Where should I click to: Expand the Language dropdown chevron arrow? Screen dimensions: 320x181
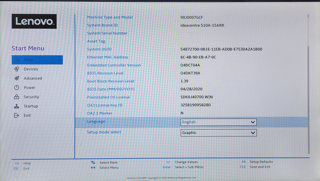pos(253,122)
